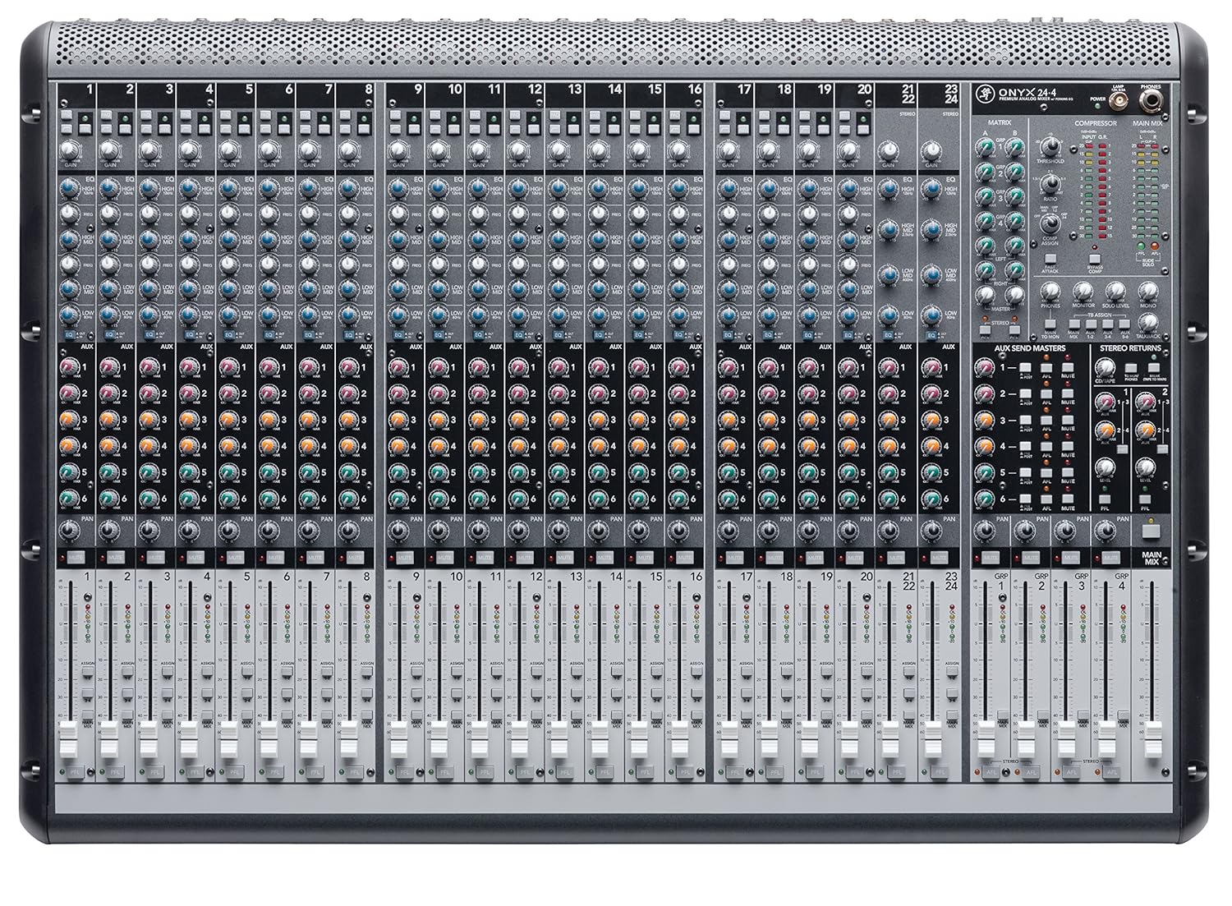The height and width of the screenshot is (906, 1232).
Task: Click the stereo channel 23/24 fader
Action: (x=931, y=740)
